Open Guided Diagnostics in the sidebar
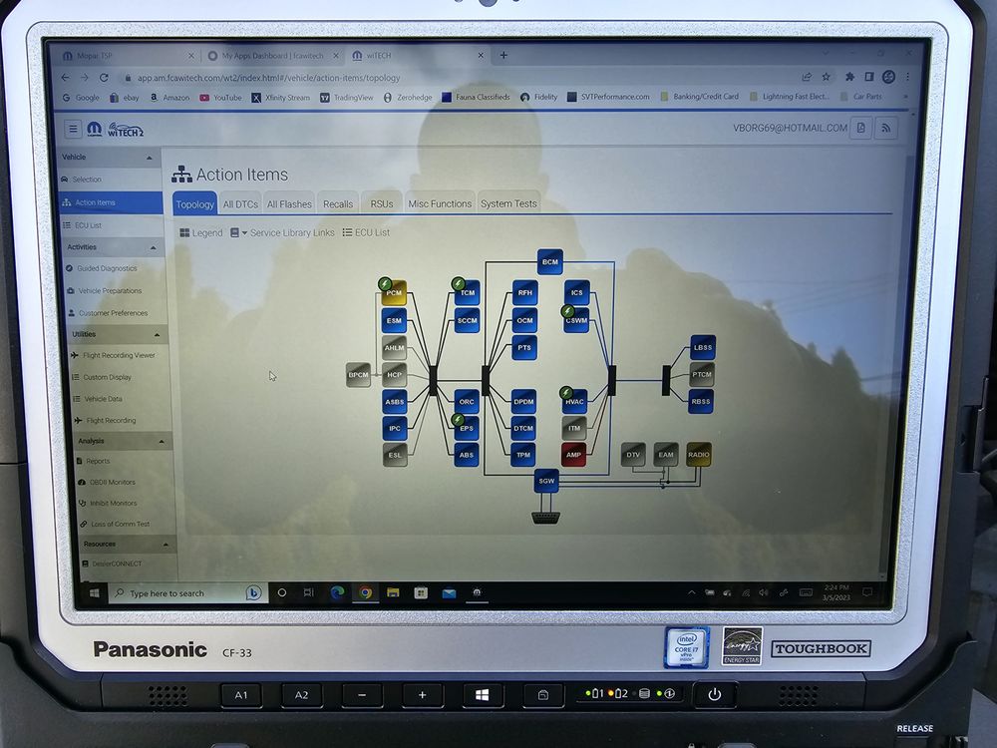 (107, 268)
